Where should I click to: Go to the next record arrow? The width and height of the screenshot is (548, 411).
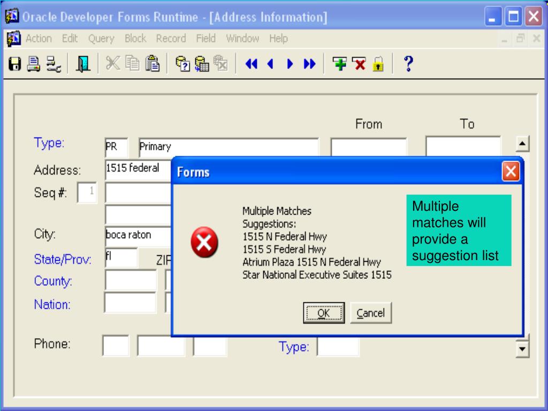click(290, 64)
